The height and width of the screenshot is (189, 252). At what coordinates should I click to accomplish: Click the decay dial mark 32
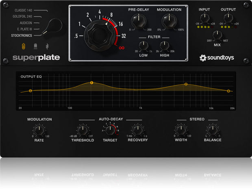[x=124, y=36]
